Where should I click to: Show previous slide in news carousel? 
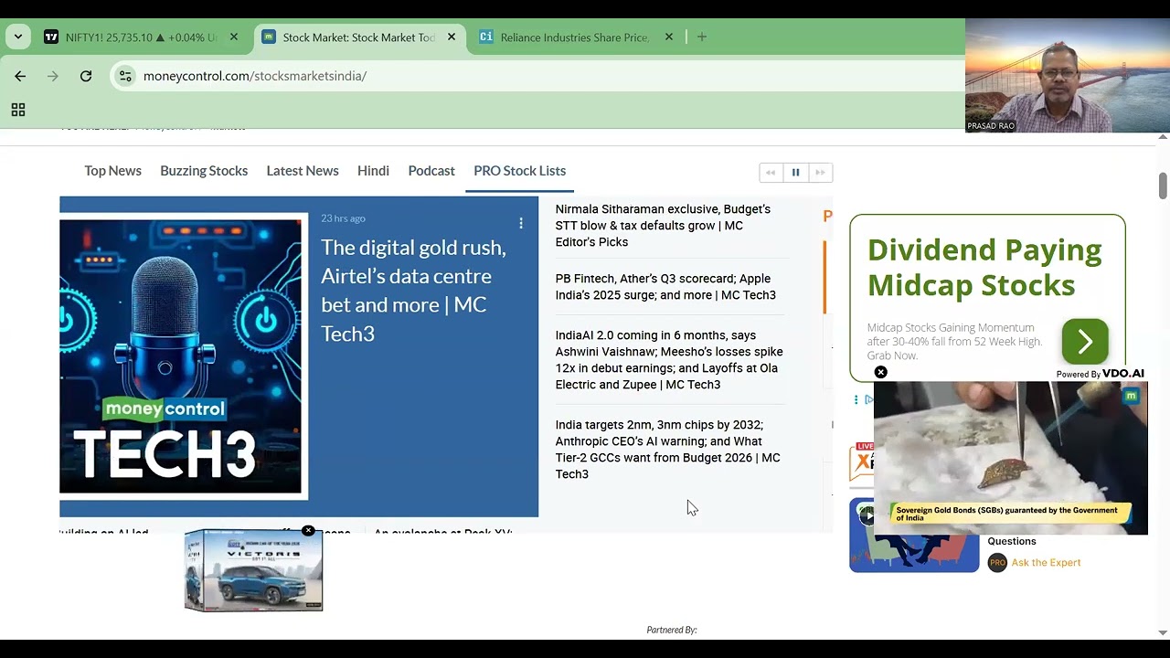771,173
